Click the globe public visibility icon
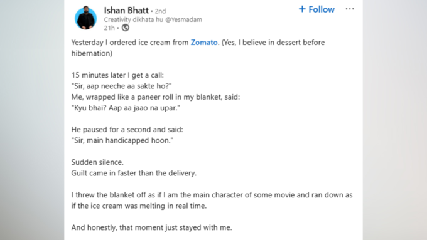427x240 pixels. click(125, 28)
